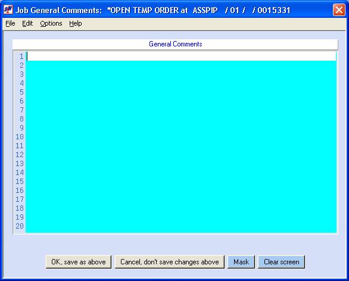Select comment line 16 field
The width and height of the screenshot is (349, 281).
coord(181,191)
